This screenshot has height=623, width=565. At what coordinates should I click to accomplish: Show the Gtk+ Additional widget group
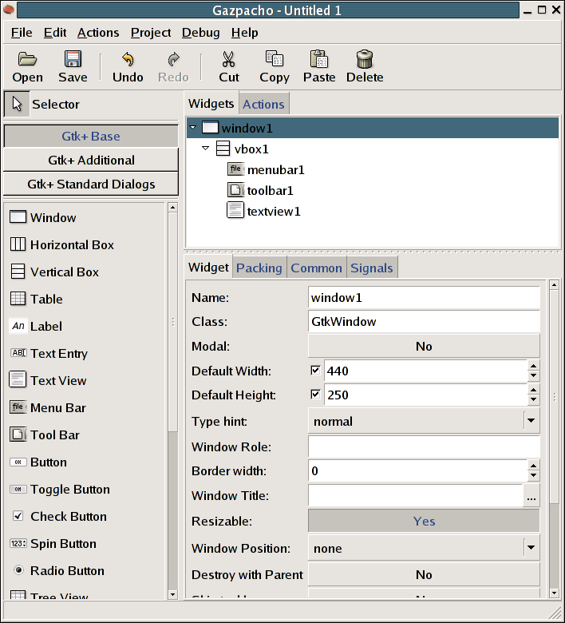[x=91, y=160]
